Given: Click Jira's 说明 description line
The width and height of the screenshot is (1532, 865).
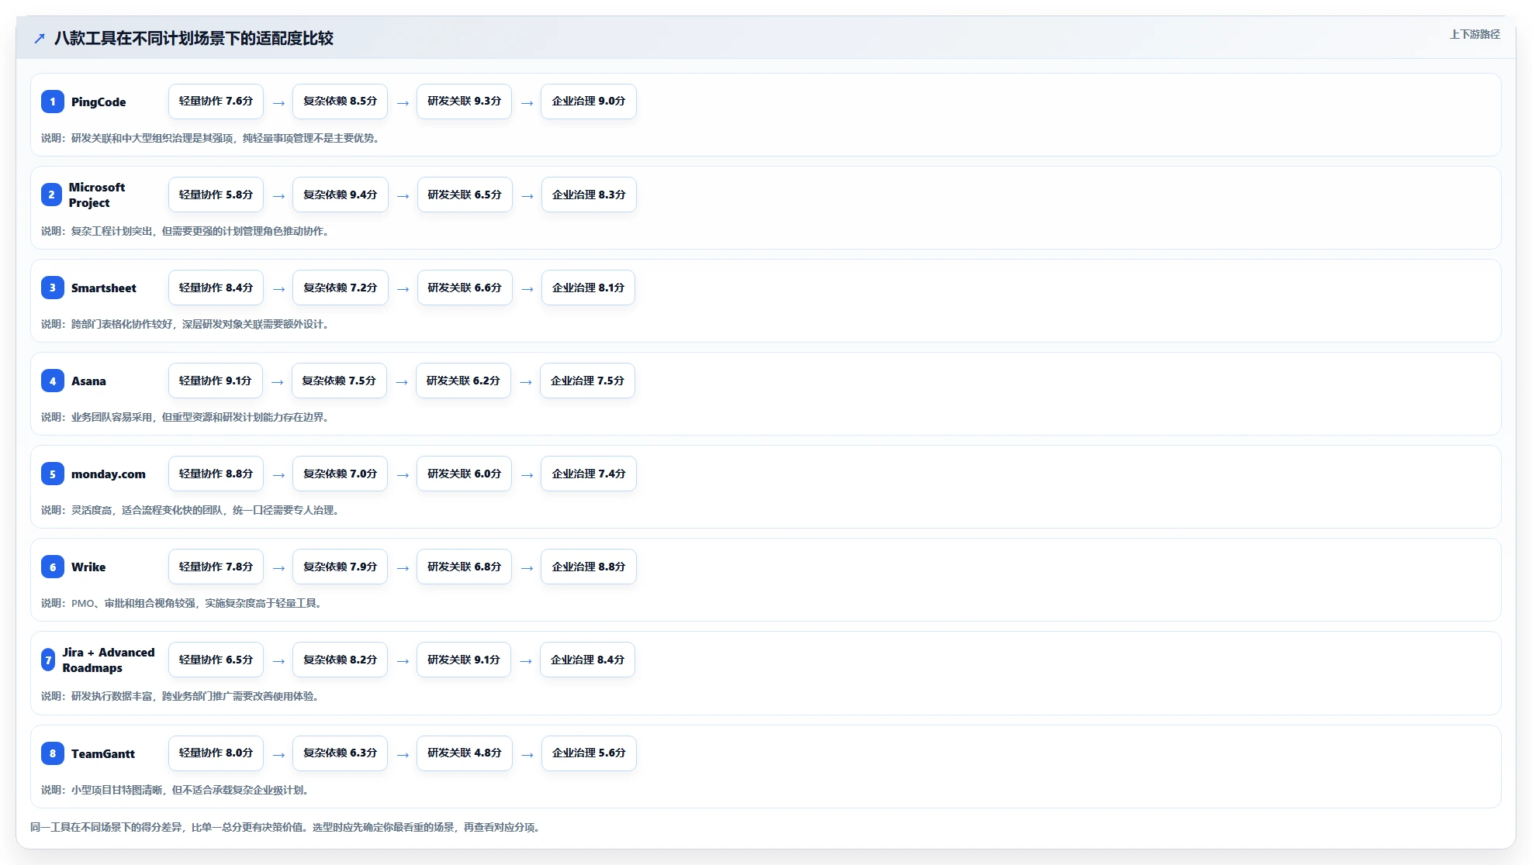Looking at the screenshot, I should point(181,696).
